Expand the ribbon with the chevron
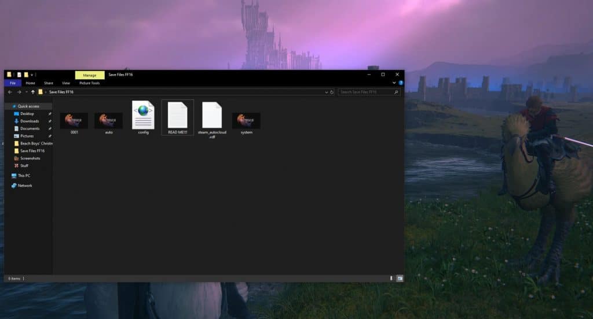 coord(394,83)
